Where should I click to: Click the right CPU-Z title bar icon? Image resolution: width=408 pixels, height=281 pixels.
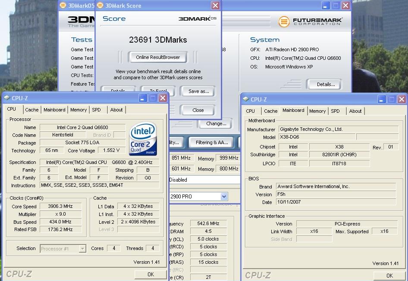tap(246, 99)
